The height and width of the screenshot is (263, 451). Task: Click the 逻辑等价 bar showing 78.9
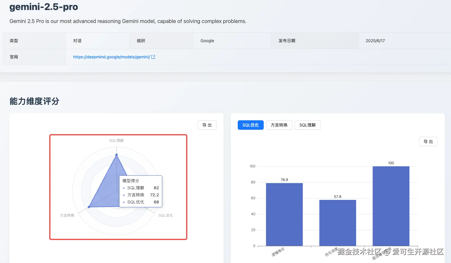(x=284, y=214)
